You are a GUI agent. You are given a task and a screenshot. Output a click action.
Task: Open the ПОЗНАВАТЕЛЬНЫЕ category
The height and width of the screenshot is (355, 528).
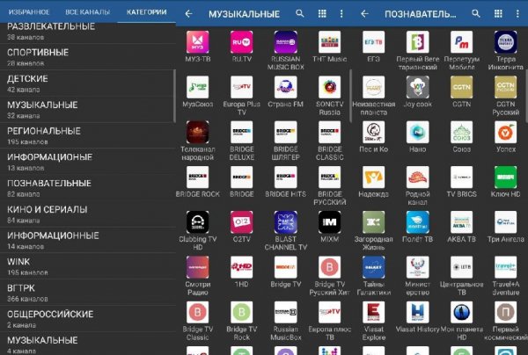pyautogui.click(x=87, y=188)
